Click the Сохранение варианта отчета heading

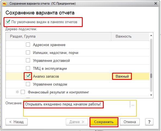pyautogui.click(x=40, y=13)
